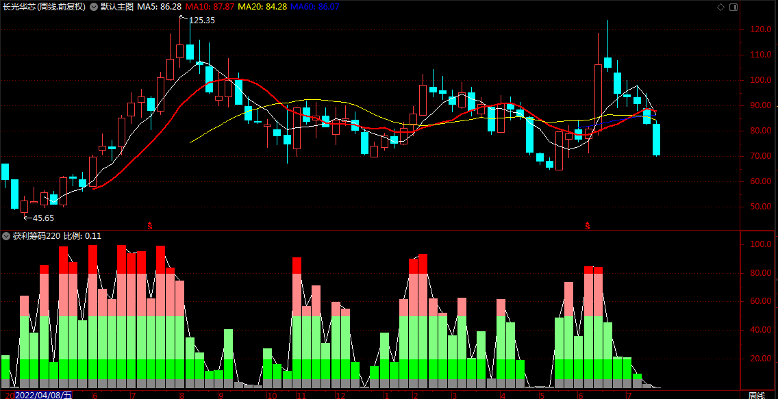This screenshot has height=399, width=778.
Task: Click the last cyan candlestick on the chart
Action: click(656, 140)
